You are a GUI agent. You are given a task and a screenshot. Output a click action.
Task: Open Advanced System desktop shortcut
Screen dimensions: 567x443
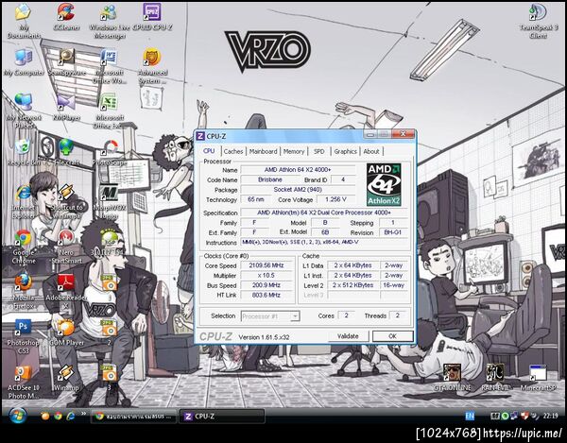[x=152, y=66]
